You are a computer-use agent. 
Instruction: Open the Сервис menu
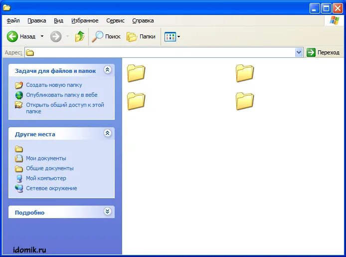115,20
